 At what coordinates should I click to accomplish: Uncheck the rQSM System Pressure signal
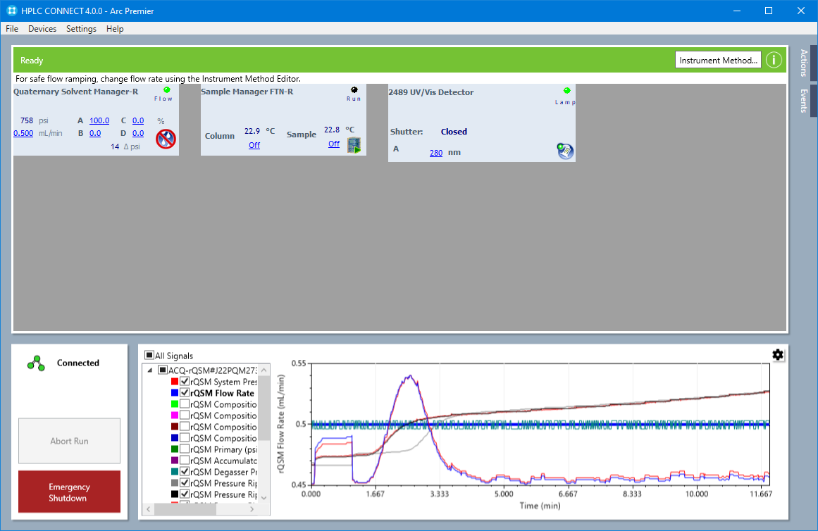click(185, 382)
